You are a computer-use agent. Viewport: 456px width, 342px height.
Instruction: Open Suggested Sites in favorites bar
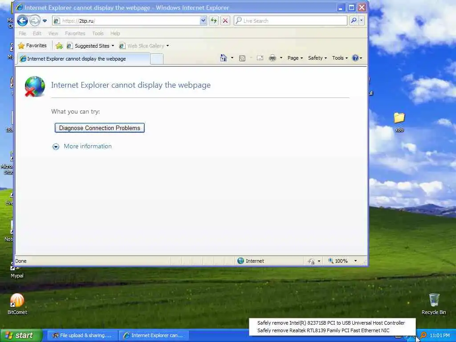point(90,46)
